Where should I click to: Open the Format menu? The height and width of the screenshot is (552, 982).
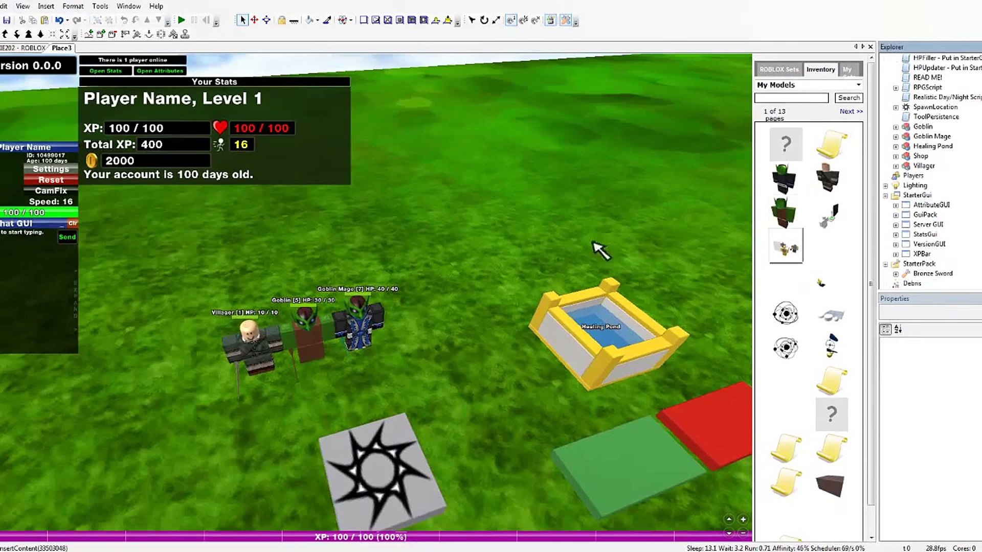click(x=73, y=6)
